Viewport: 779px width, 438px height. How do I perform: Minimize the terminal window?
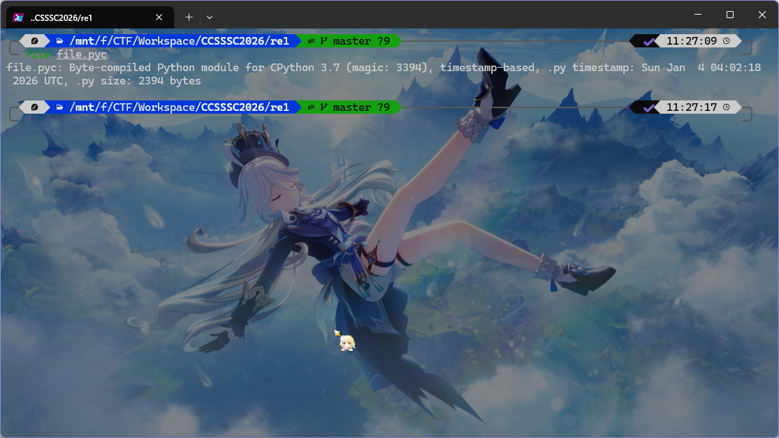click(698, 15)
